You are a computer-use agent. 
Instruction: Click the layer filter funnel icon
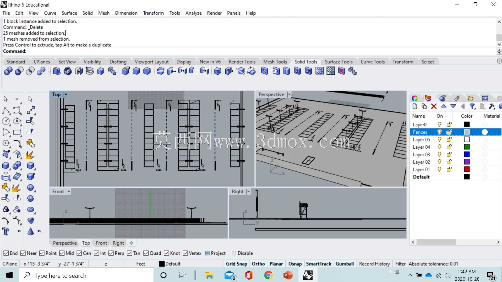pyautogui.click(x=472, y=106)
